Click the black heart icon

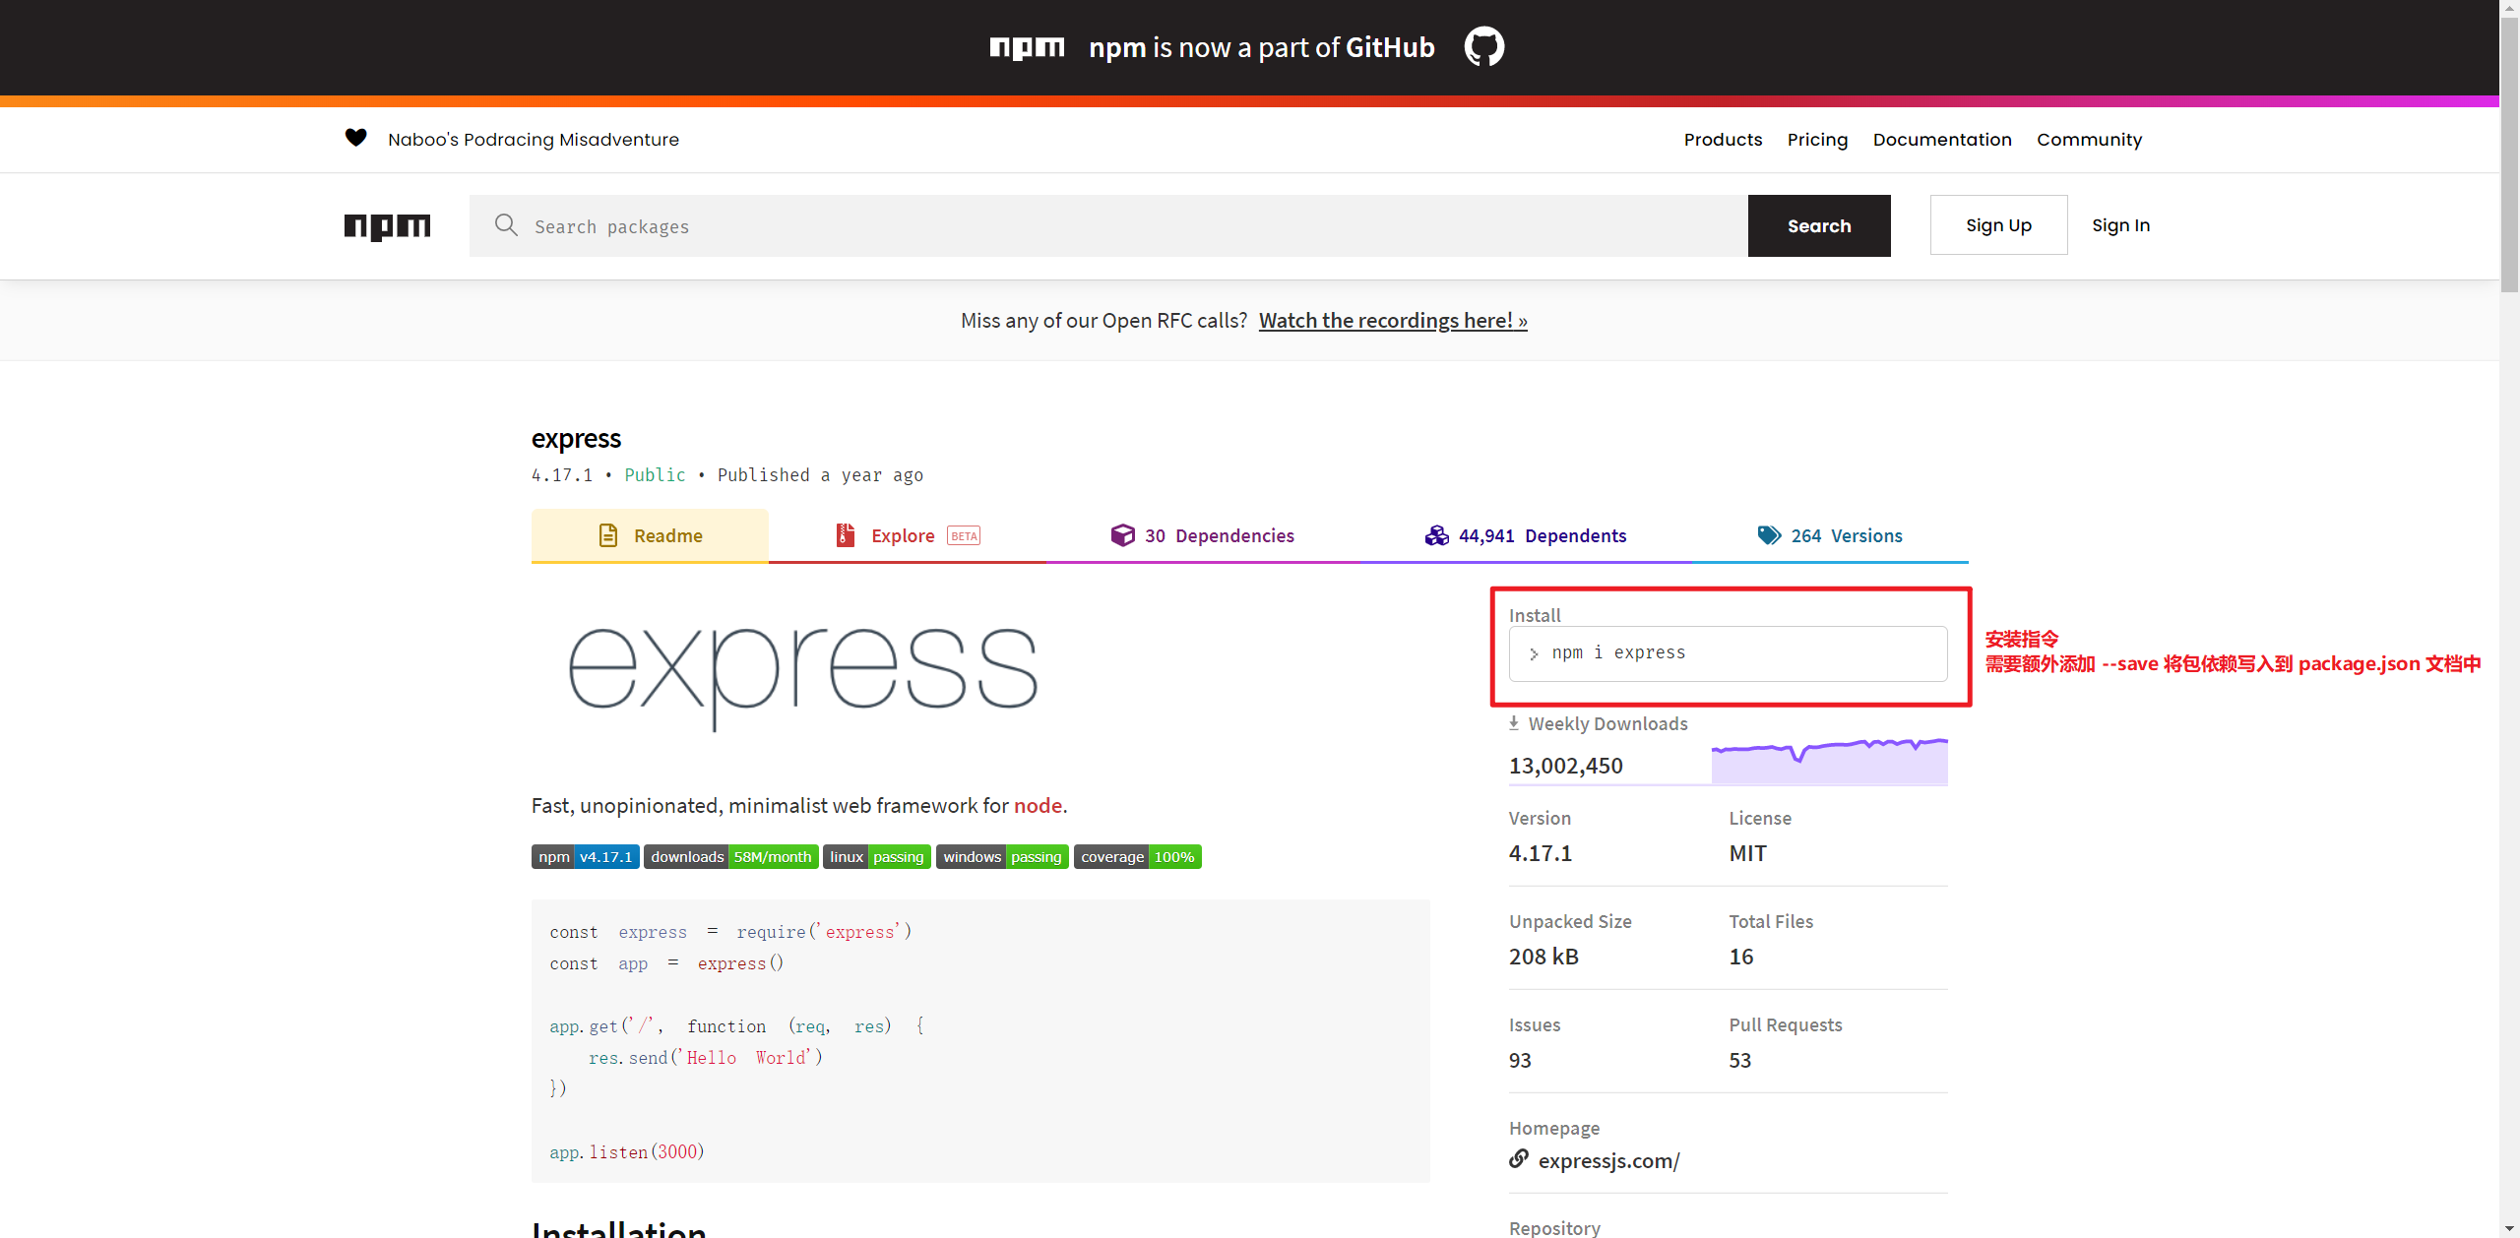pyautogui.click(x=356, y=138)
